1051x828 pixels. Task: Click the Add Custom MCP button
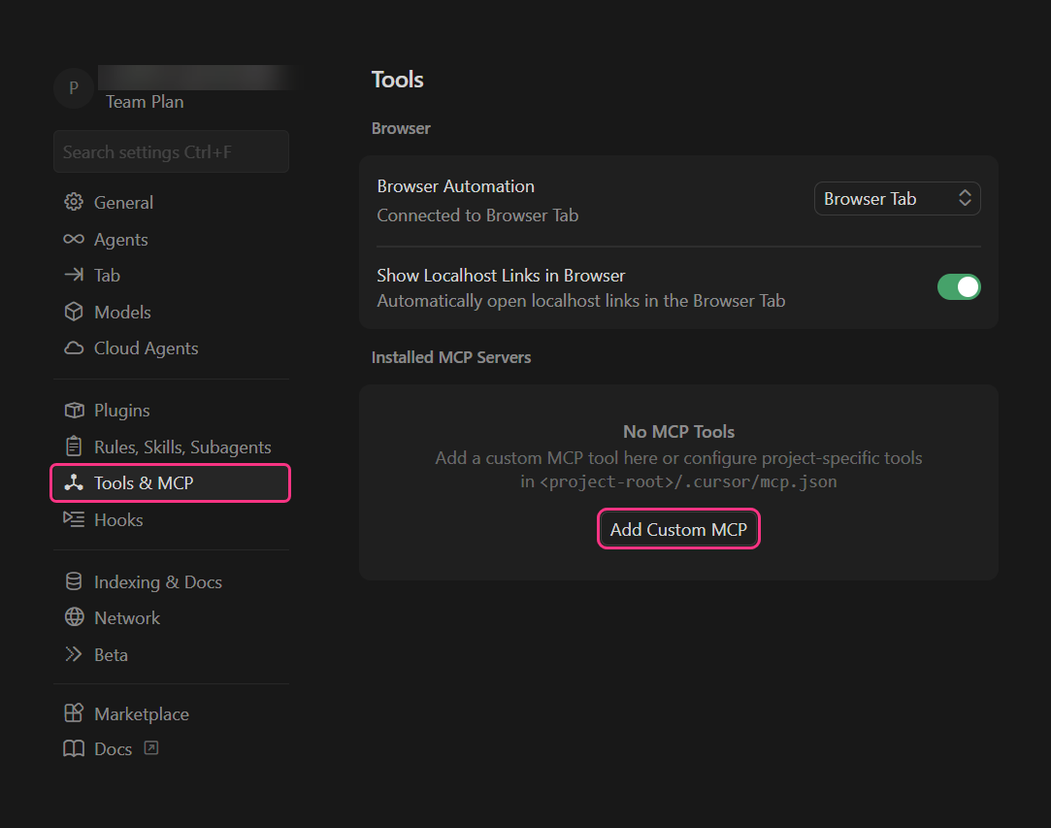coord(678,528)
